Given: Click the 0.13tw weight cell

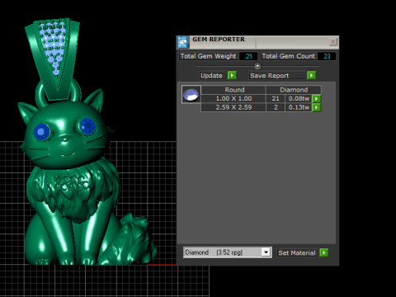Looking at the screenshot, I should pyautogui.click(x=299, y=107).
